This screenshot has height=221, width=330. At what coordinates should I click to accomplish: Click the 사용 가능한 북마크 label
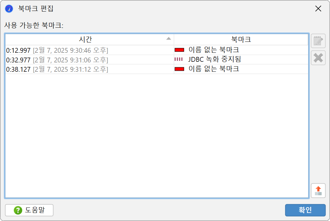(x=34, y=25)
